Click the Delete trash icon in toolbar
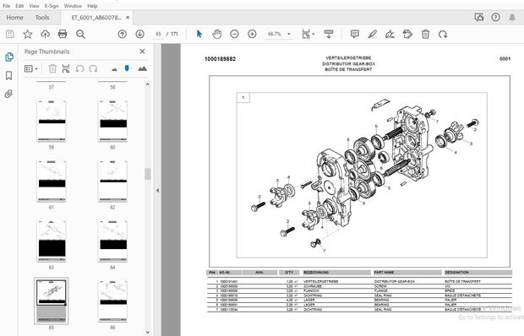 coord(425,34)
